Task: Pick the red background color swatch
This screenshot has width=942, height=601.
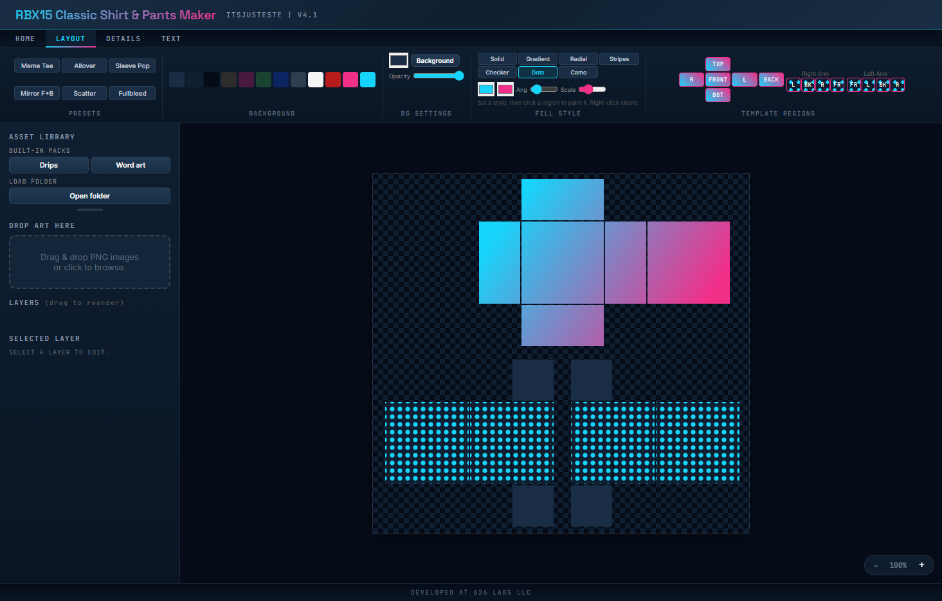Action: pyautogui.click(x=333, y=80)
